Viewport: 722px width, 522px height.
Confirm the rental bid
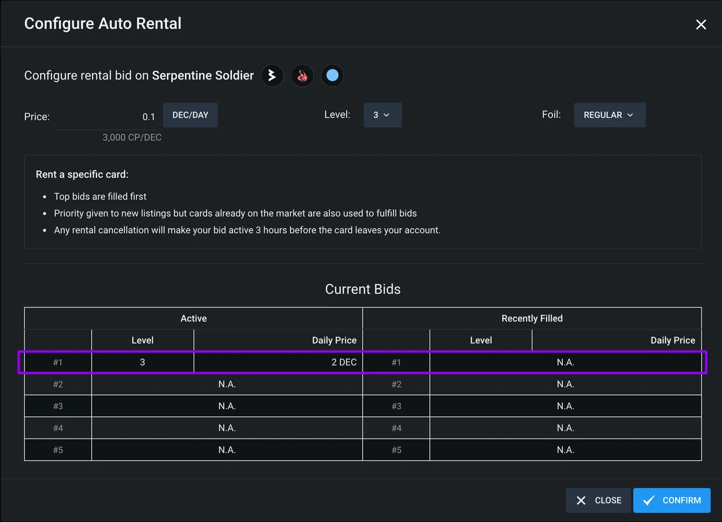(x=672, y=501)
